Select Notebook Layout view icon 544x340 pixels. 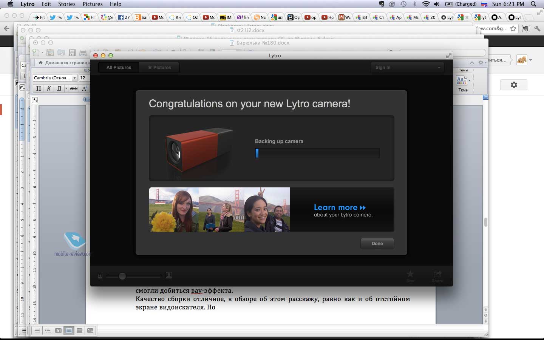tap(79, 331)
